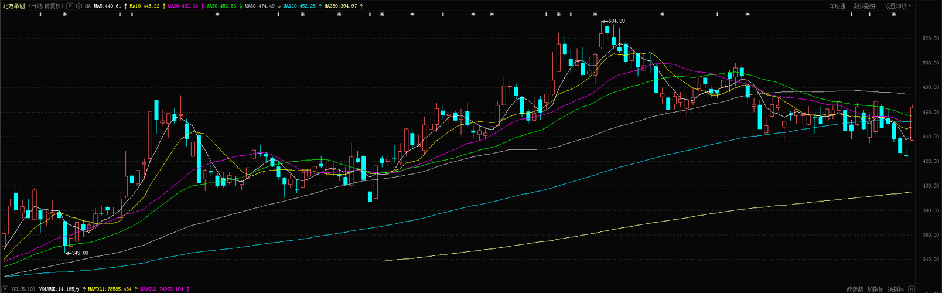The image size is (942, 293).
Task: Click the VOLUME:14.195万 reading
Action: pos(59,289)
